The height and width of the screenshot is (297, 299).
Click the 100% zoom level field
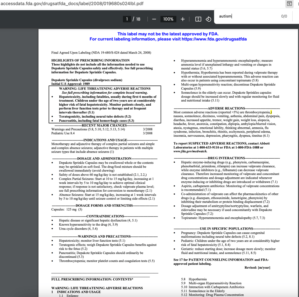point(168,19)
